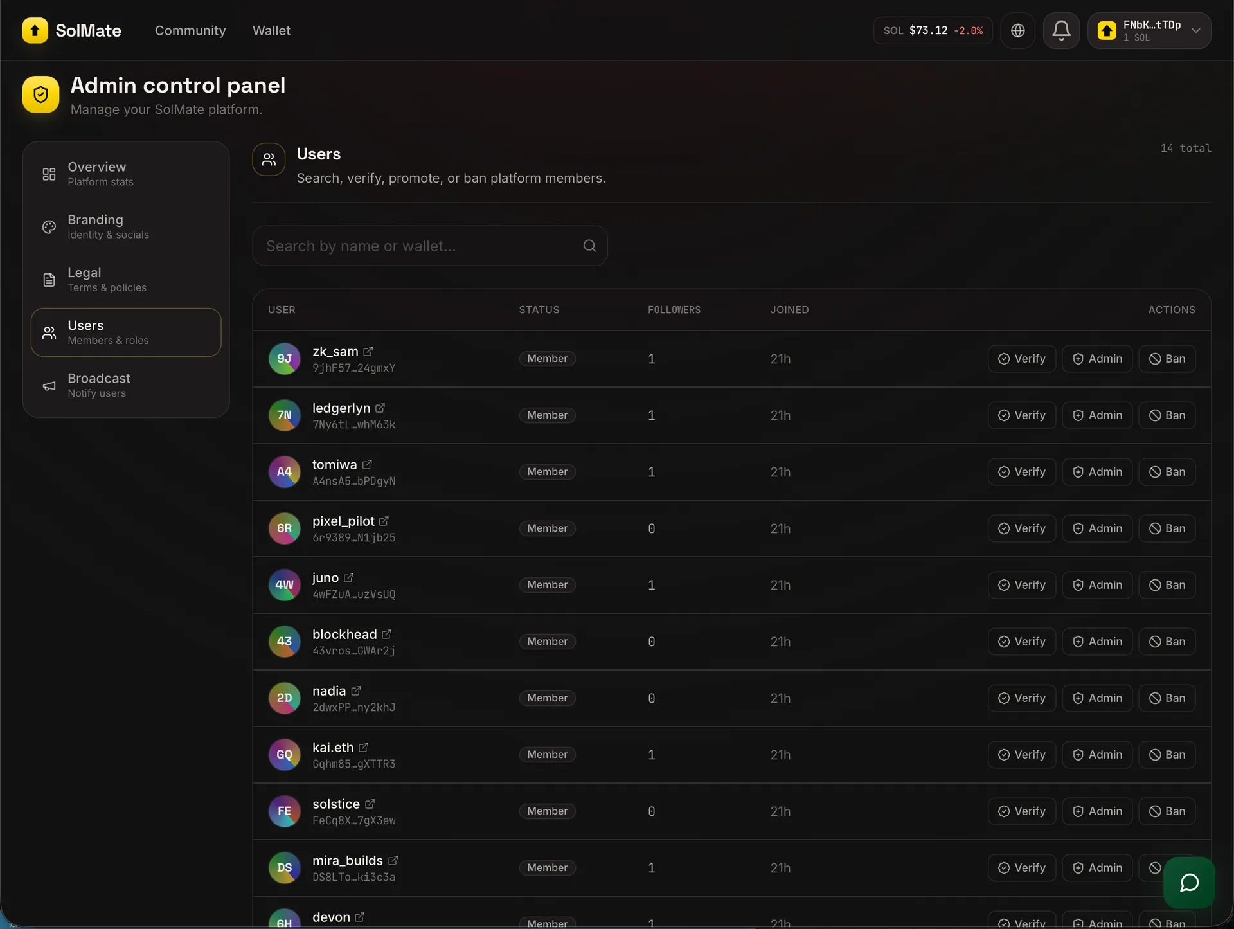Open solstice external profile link icon
This screenshot has height=929, width=1234.
370,804
